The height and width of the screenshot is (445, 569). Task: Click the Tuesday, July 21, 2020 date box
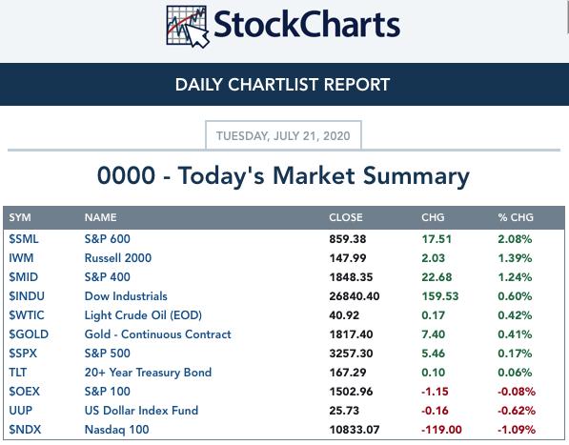point(283,135)
